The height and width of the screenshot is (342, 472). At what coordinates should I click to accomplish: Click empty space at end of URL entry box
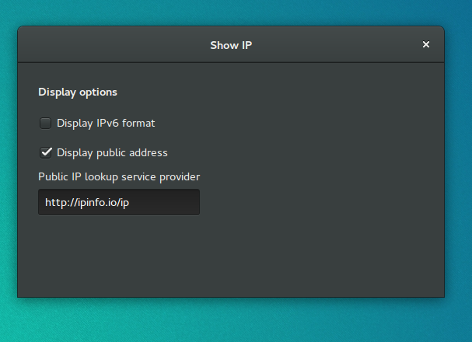pos(164,202)
